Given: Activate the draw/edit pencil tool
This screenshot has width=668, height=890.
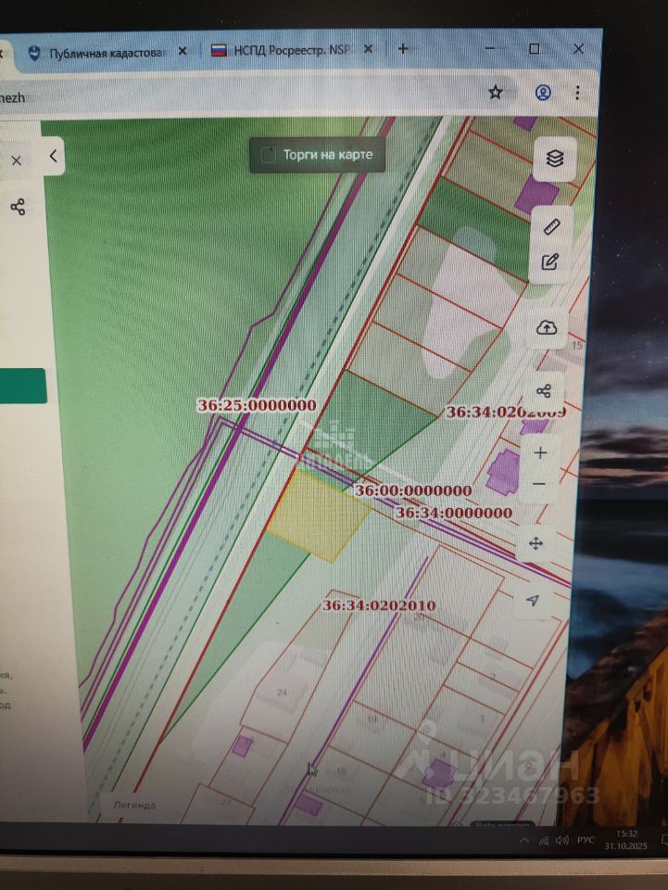Looking at the screenshot, I should click(550, 261).
